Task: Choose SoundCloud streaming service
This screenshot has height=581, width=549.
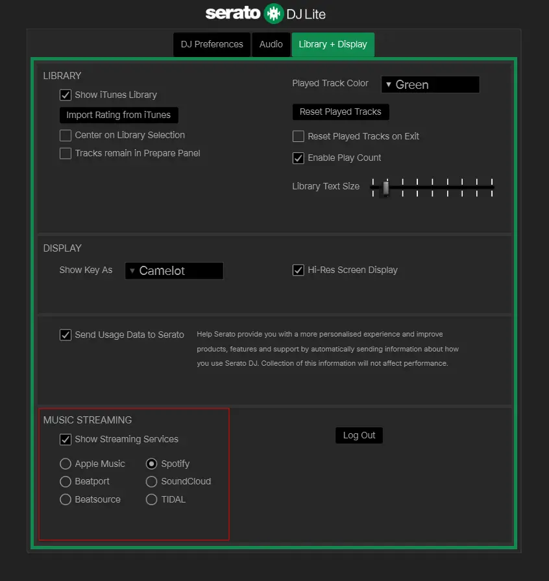Action: point(151,482)
